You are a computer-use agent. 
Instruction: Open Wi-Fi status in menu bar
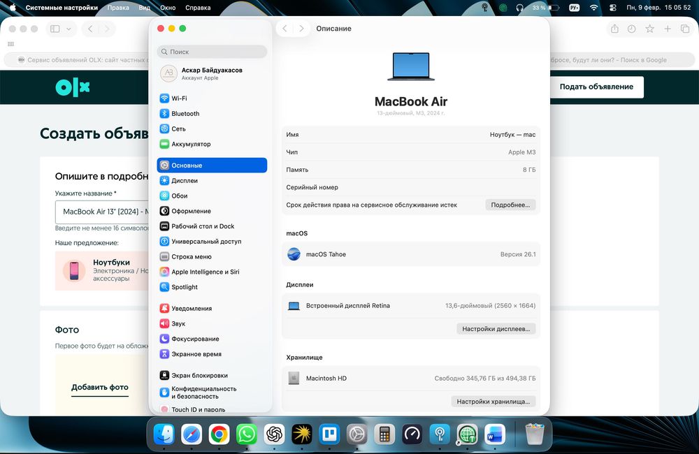coord(593,8)
